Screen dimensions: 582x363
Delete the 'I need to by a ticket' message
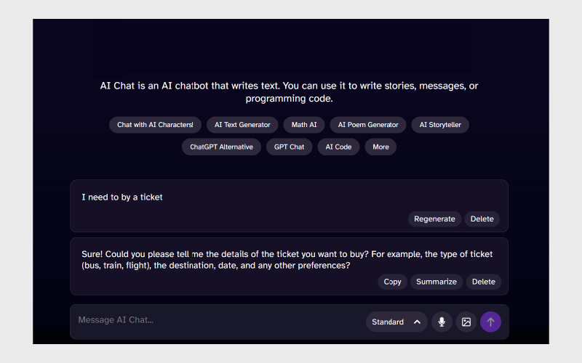[x=482, y=219]
